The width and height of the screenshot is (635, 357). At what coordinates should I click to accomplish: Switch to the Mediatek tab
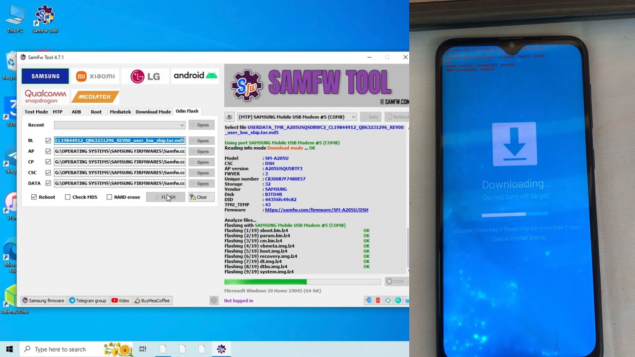pyautogui.click(x=121, y=112)
